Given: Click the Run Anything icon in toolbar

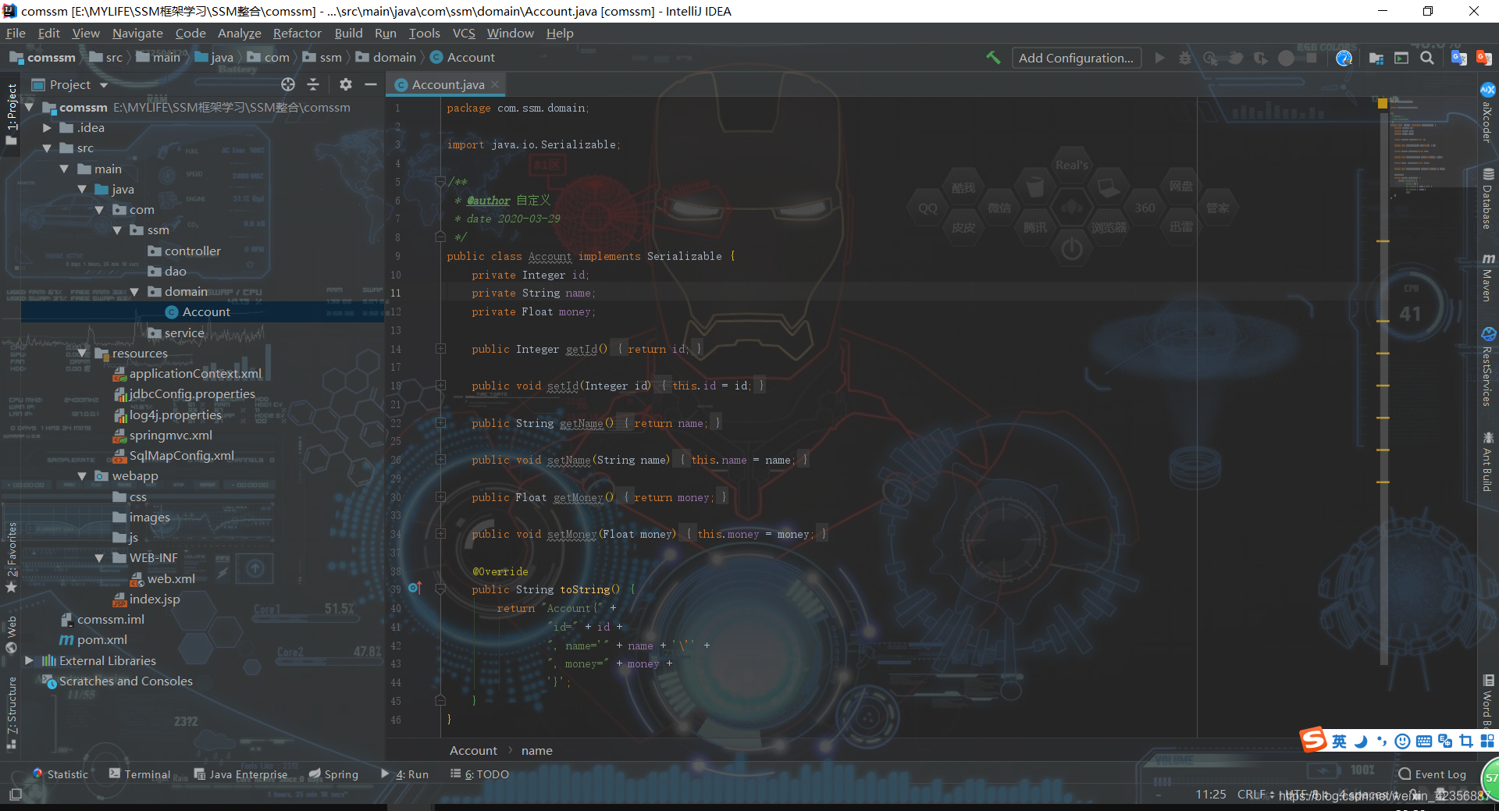Looking at the screenshot, I should click(x=1401, y=59).
